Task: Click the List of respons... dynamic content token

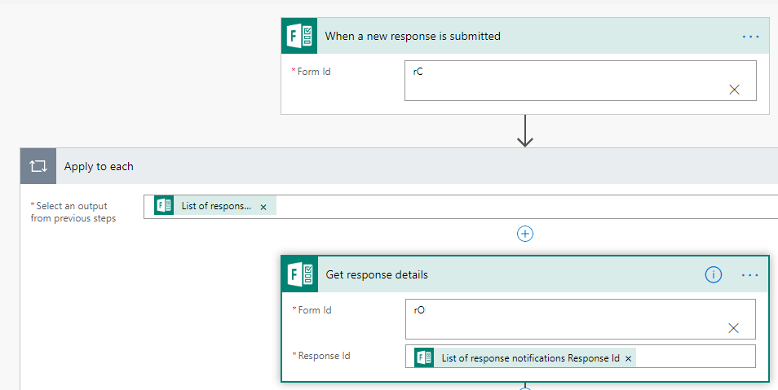Action: 215,206
